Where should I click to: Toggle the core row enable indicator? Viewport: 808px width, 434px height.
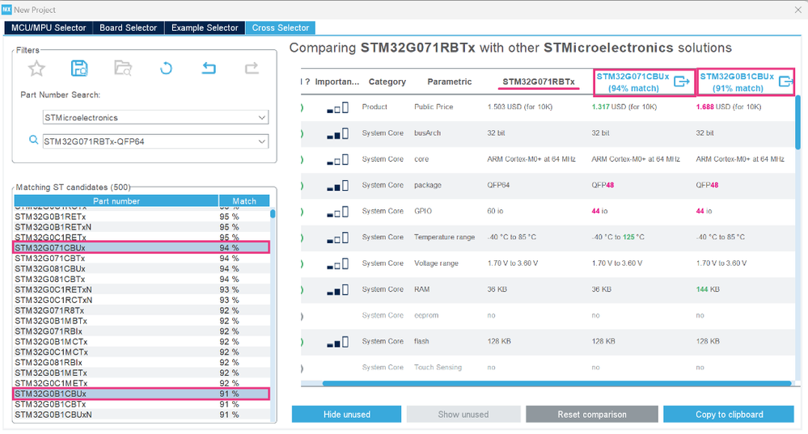click(x=302, y=159)
